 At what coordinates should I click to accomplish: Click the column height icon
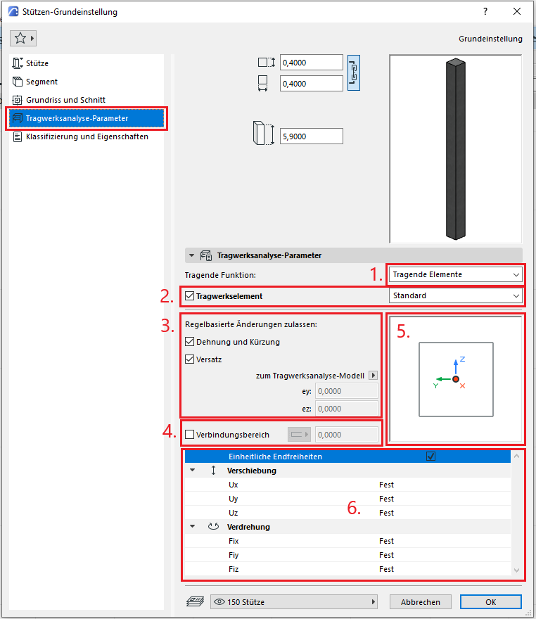coord(263,133)
